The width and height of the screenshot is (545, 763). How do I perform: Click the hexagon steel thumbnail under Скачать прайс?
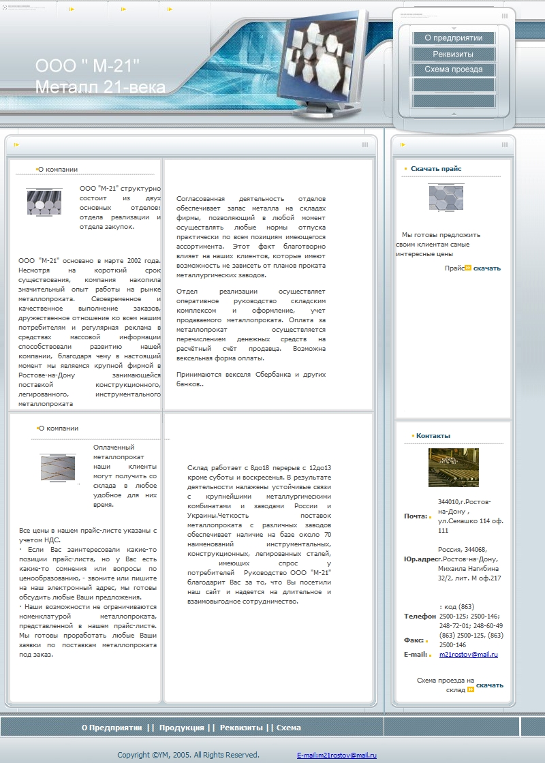[446, 198]
